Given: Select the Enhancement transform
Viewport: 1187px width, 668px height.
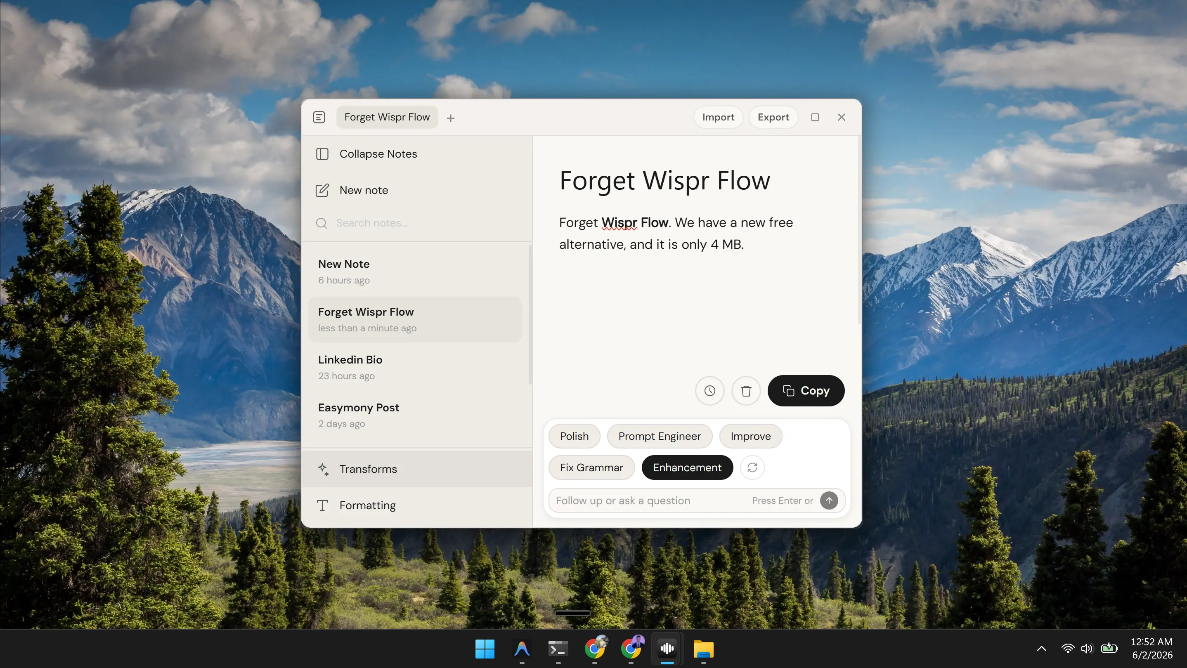Looking at the screenshot, I should point(687,467).
